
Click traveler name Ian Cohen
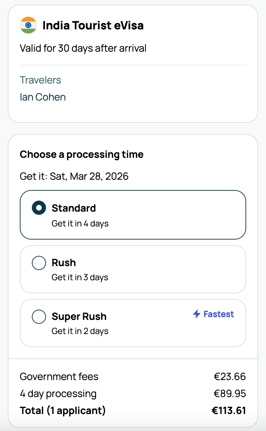point(43,97)
